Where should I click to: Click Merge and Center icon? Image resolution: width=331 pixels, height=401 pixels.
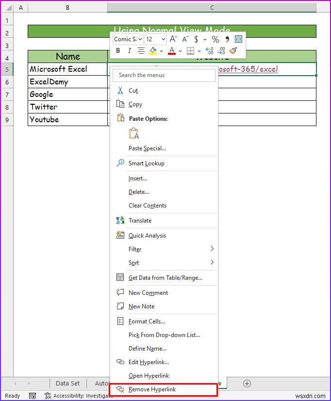click(x=238, y=39)
